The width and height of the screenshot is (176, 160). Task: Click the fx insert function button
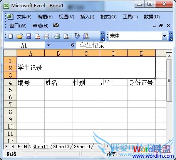(72, 45)
